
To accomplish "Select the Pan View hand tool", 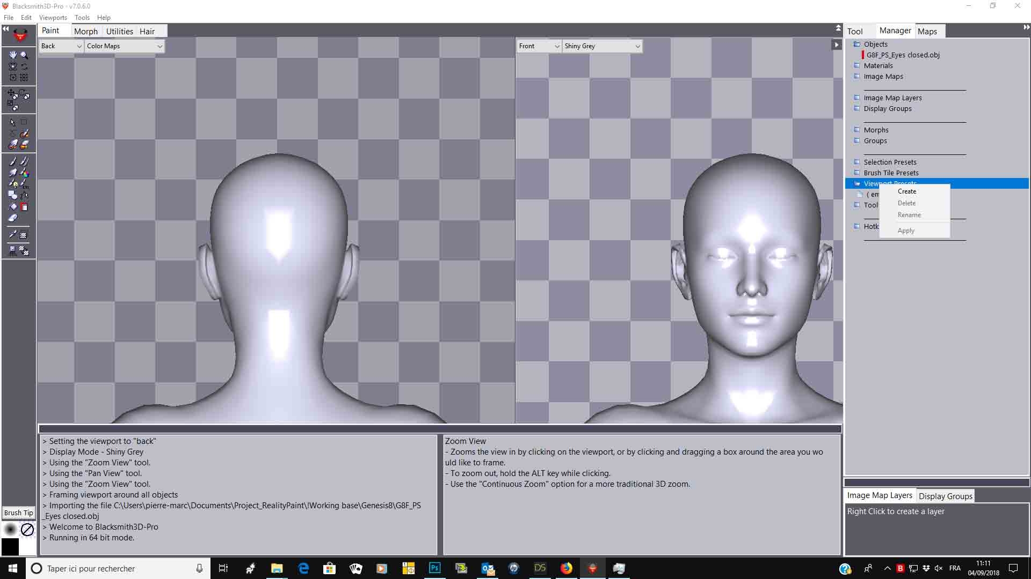I will pyautogui.click(x=13, y=55).
